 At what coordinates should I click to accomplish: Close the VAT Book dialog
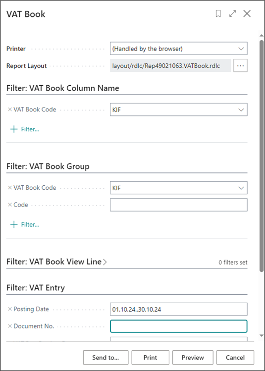(247, 14)
